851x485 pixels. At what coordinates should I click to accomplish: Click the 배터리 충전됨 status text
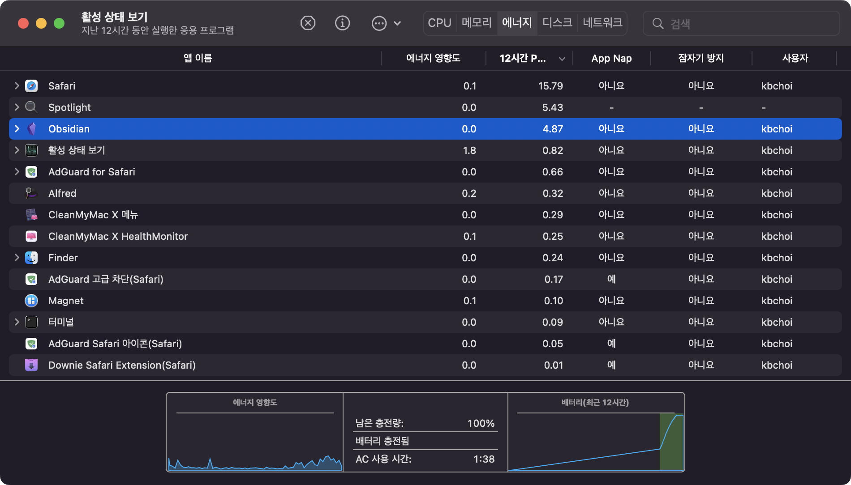coord(382,441)
